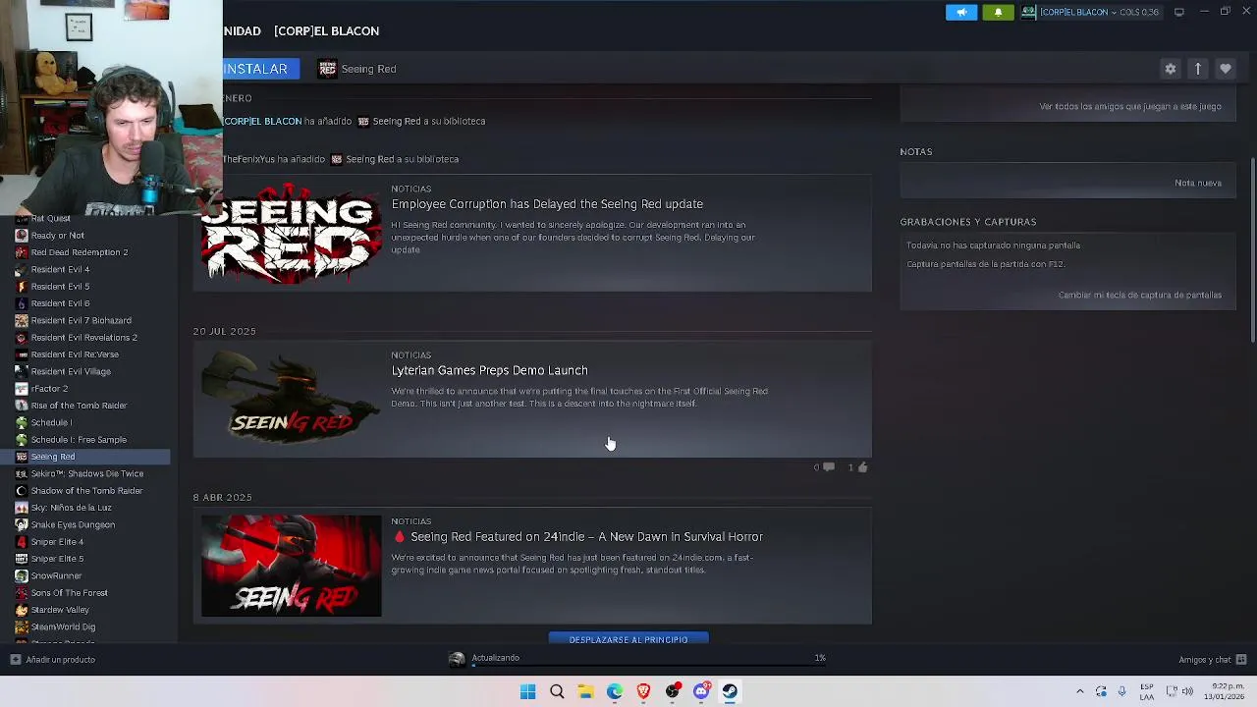This screenshot has height=707, width=1257.
Task: Click the Seeing Red header game icon
Action: [x=327, y=69]
